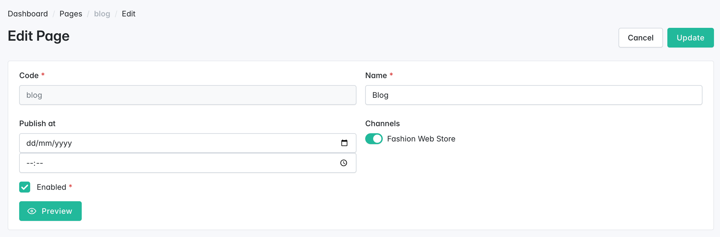Screen dimensions: 720x237
Task: Click the disabled Code field containing blog
Action: tap(187, 95)
